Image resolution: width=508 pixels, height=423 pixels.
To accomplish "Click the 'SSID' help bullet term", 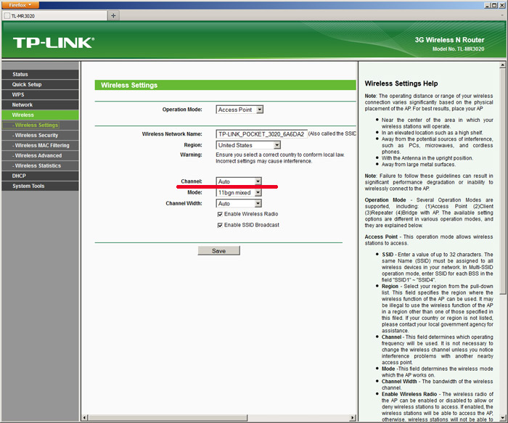I will tap(388, 255).
